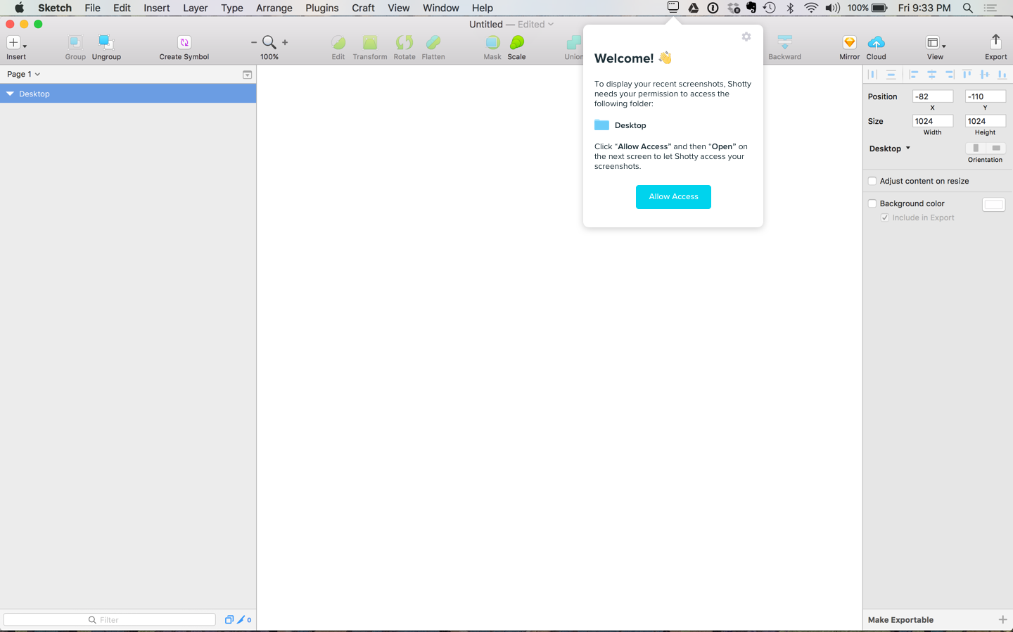Distribute layers horizontally
The width and height of the screenshot is (1013, 632).
(x=872, y=74)
